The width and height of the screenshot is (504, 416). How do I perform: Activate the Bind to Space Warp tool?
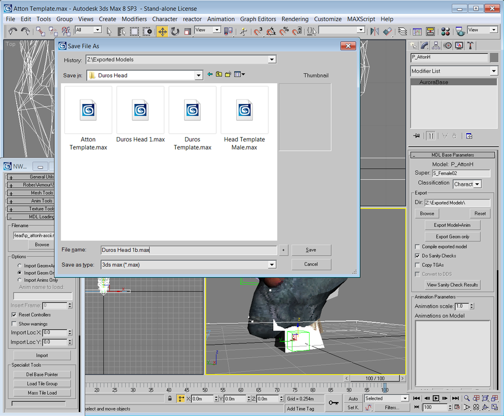pos(66,31)
